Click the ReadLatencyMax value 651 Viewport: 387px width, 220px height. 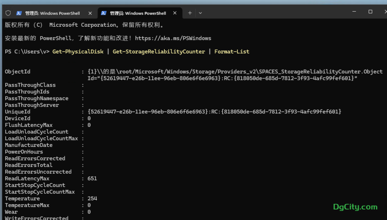(92, 179)
